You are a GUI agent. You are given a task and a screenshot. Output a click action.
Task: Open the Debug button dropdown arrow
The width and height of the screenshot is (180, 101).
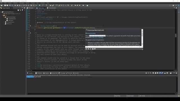click(38, 5)
